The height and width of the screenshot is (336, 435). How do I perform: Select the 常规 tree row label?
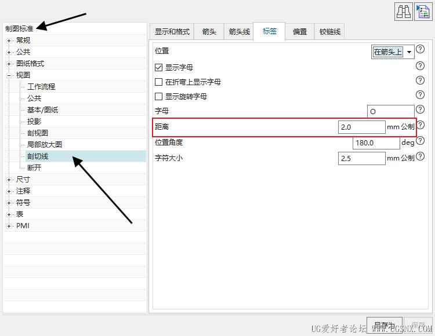click(23, 41)
